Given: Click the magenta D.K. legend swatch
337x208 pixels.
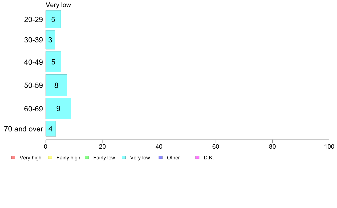Looking at the screenshot, I should pyautogui.click(x=197, y=157).
